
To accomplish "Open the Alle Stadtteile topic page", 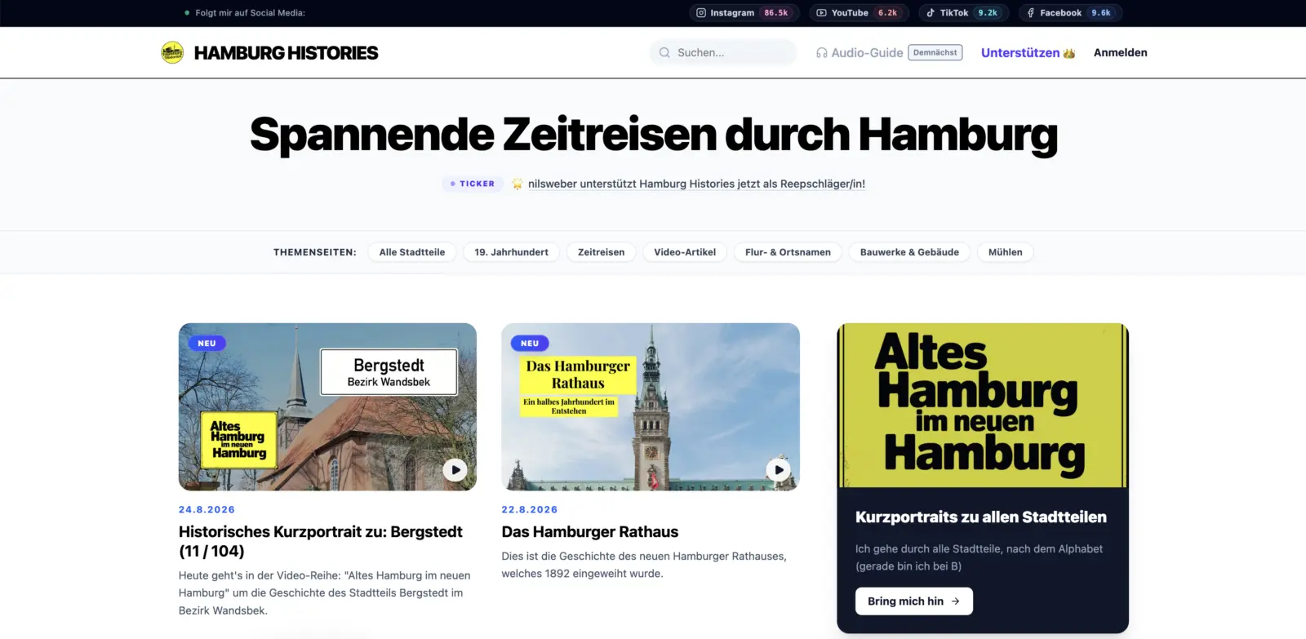I will 412,252.
